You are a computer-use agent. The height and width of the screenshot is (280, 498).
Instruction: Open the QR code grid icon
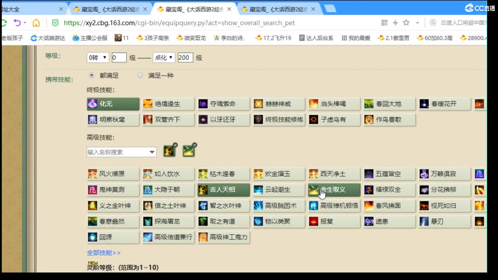pos(384,23)
